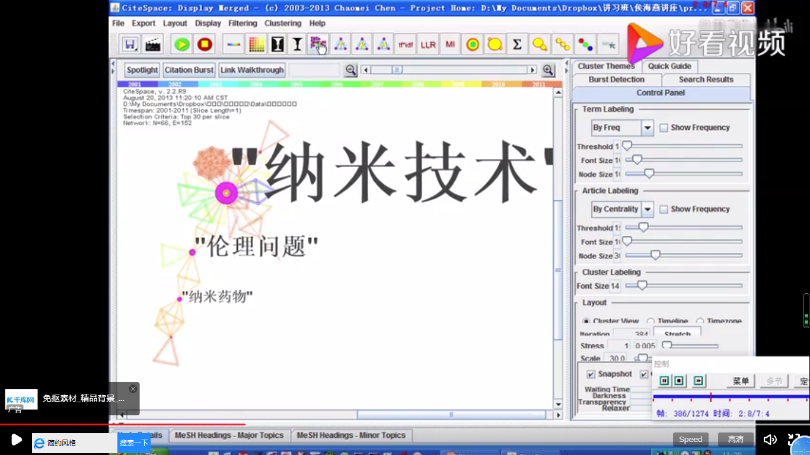Click the yellow circle chain toolbar icon
810x455 pixels.
pos(562,44)
